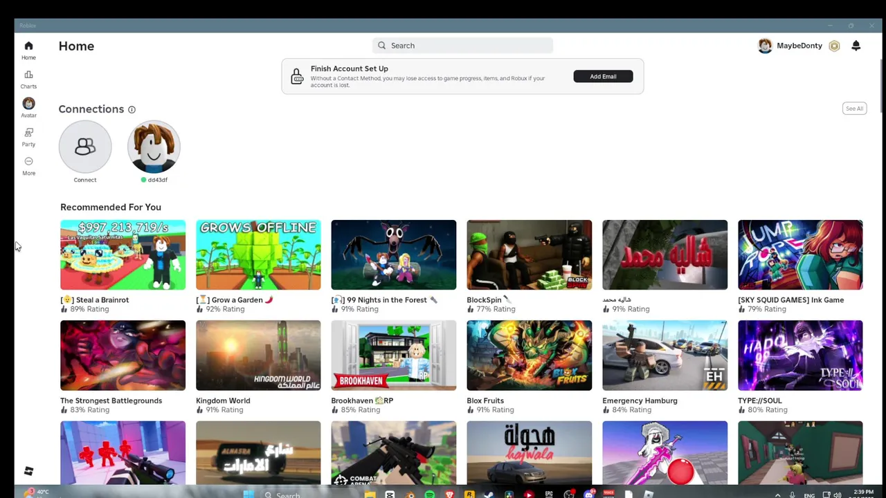
Task: Click the thumbs-up icon beside 89% Rating
Action: (64, 309)
